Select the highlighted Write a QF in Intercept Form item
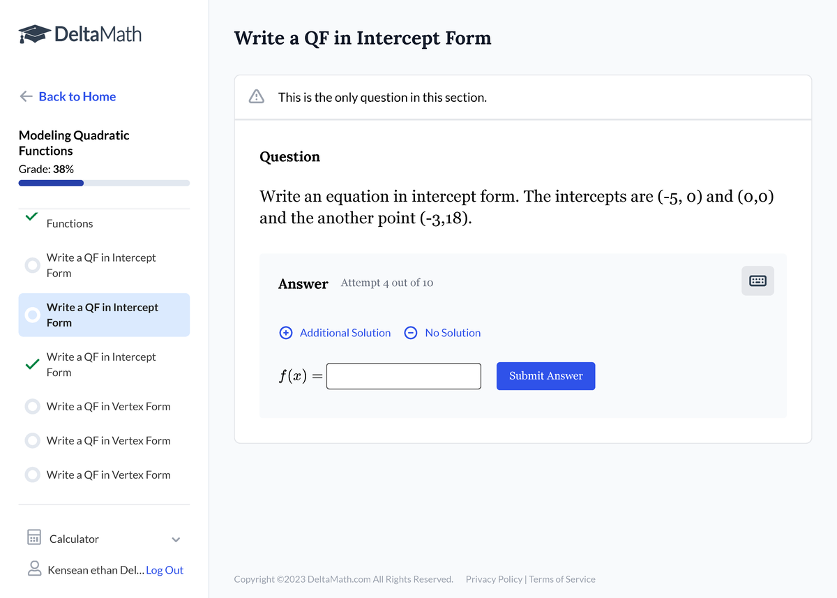This screenshot has height=598, width=837. (x=103, y=315)
